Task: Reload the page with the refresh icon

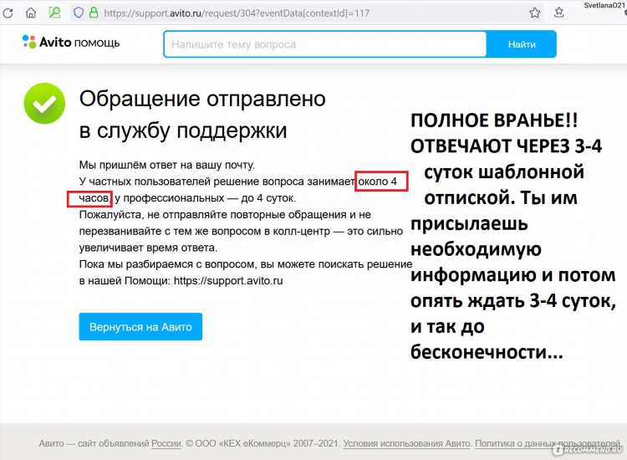Action: (x=8, y=13)
